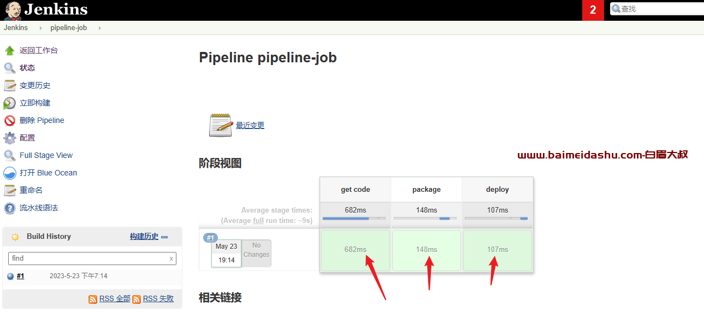The height and width of the screenshot is (317, 704).
Task: Open Full Stage View link
Action: (46, 155)
